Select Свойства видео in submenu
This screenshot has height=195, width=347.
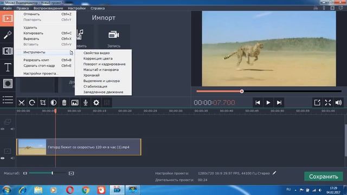tap(104, 53)
